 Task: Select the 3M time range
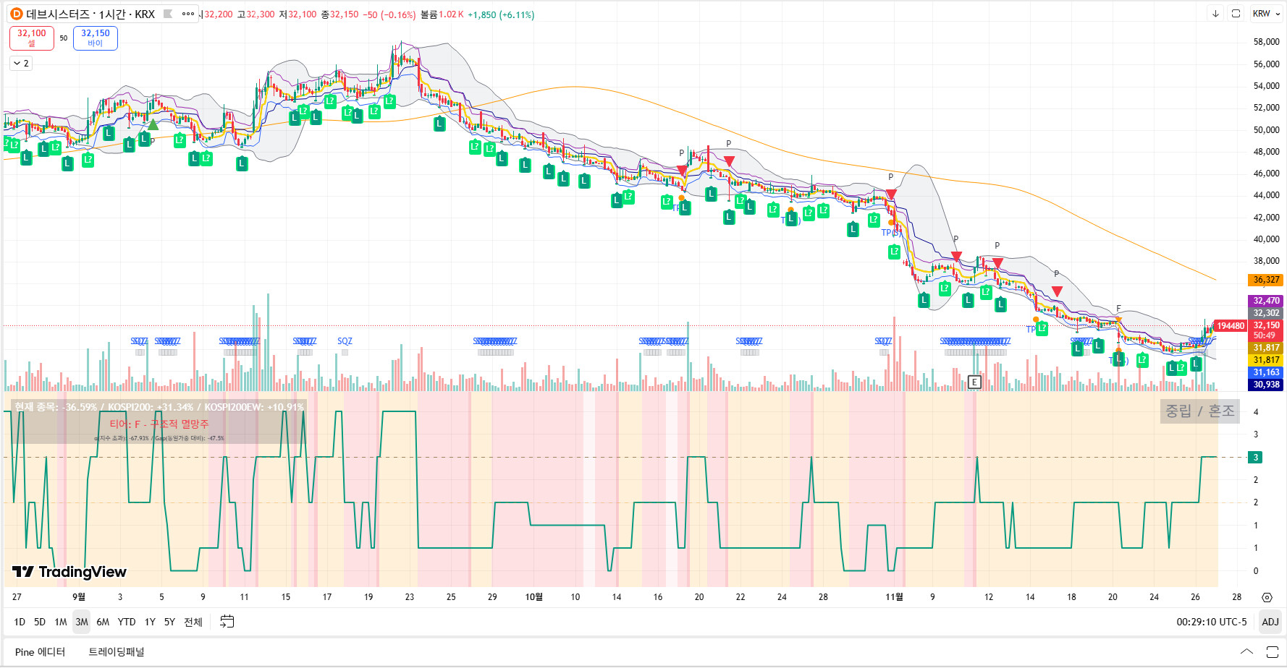(x=82, y=622)
